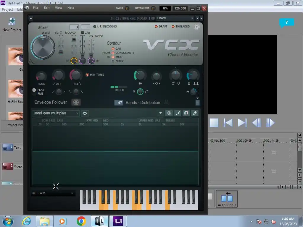The height and width of the screenshot is (227, 303).
Task: Open the Project menu in Movie Studio
Action: 7,9
